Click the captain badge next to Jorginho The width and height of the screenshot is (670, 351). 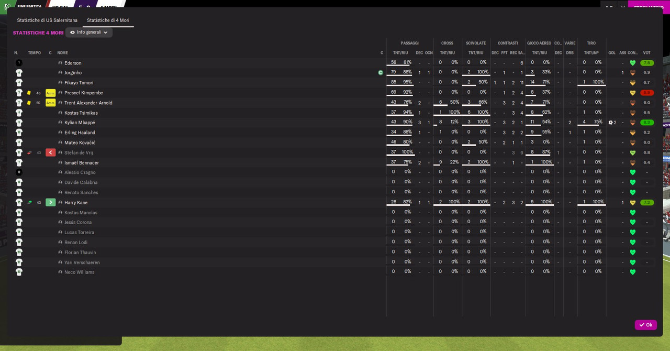tap(381, 73)
